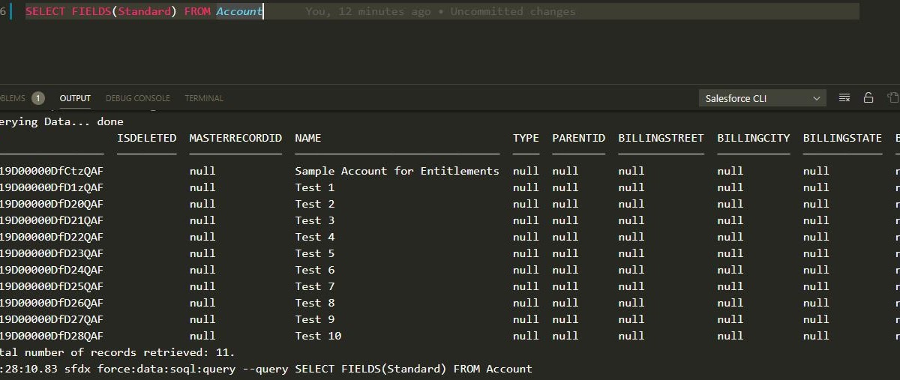The image size is (900, 380).
Task: Click the 'Test 3' account name
Action: pyautogui.click(x=314, y=220)
